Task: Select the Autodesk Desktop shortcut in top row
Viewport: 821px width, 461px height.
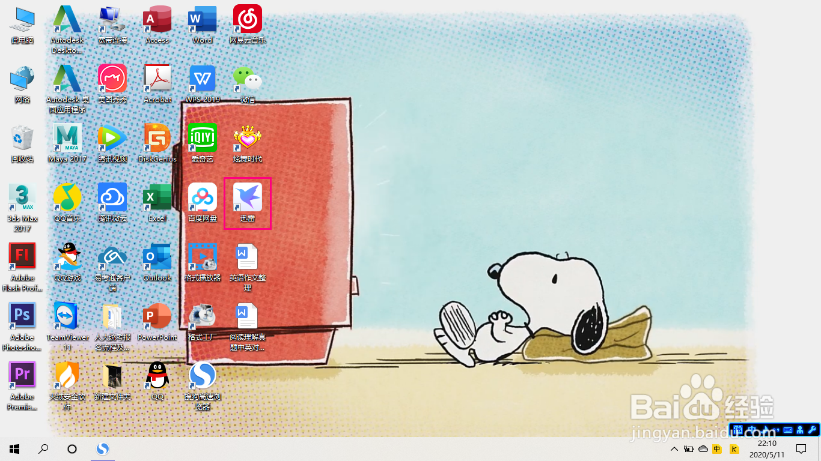Action: coord(67,30)
